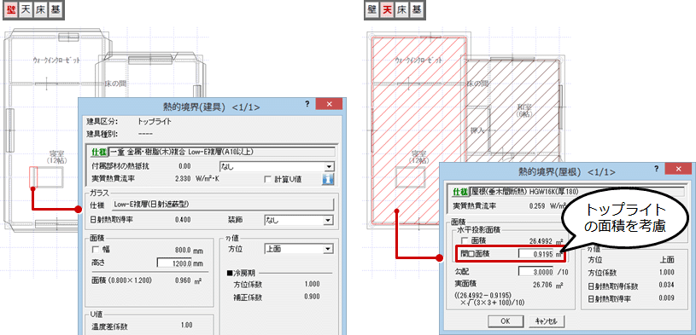Click the OK button
Viewport: 696px width, 335px height.
click(506, 321)
